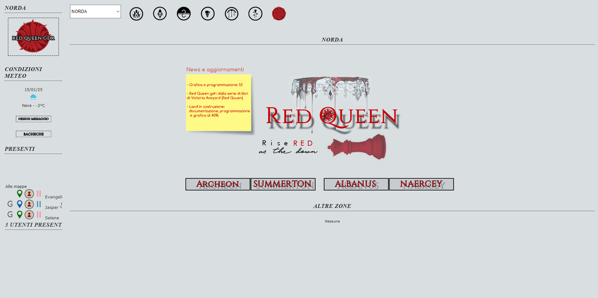The image size is (598, 298).
Task: Click the G icon in Jasper's row
Action: click(x=10, y=204)
